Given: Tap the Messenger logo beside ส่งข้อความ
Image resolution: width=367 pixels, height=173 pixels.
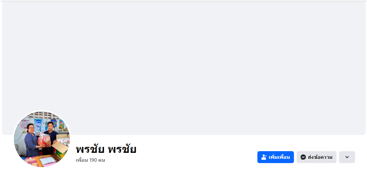Looking at the screenshot, I should (303, 157).
